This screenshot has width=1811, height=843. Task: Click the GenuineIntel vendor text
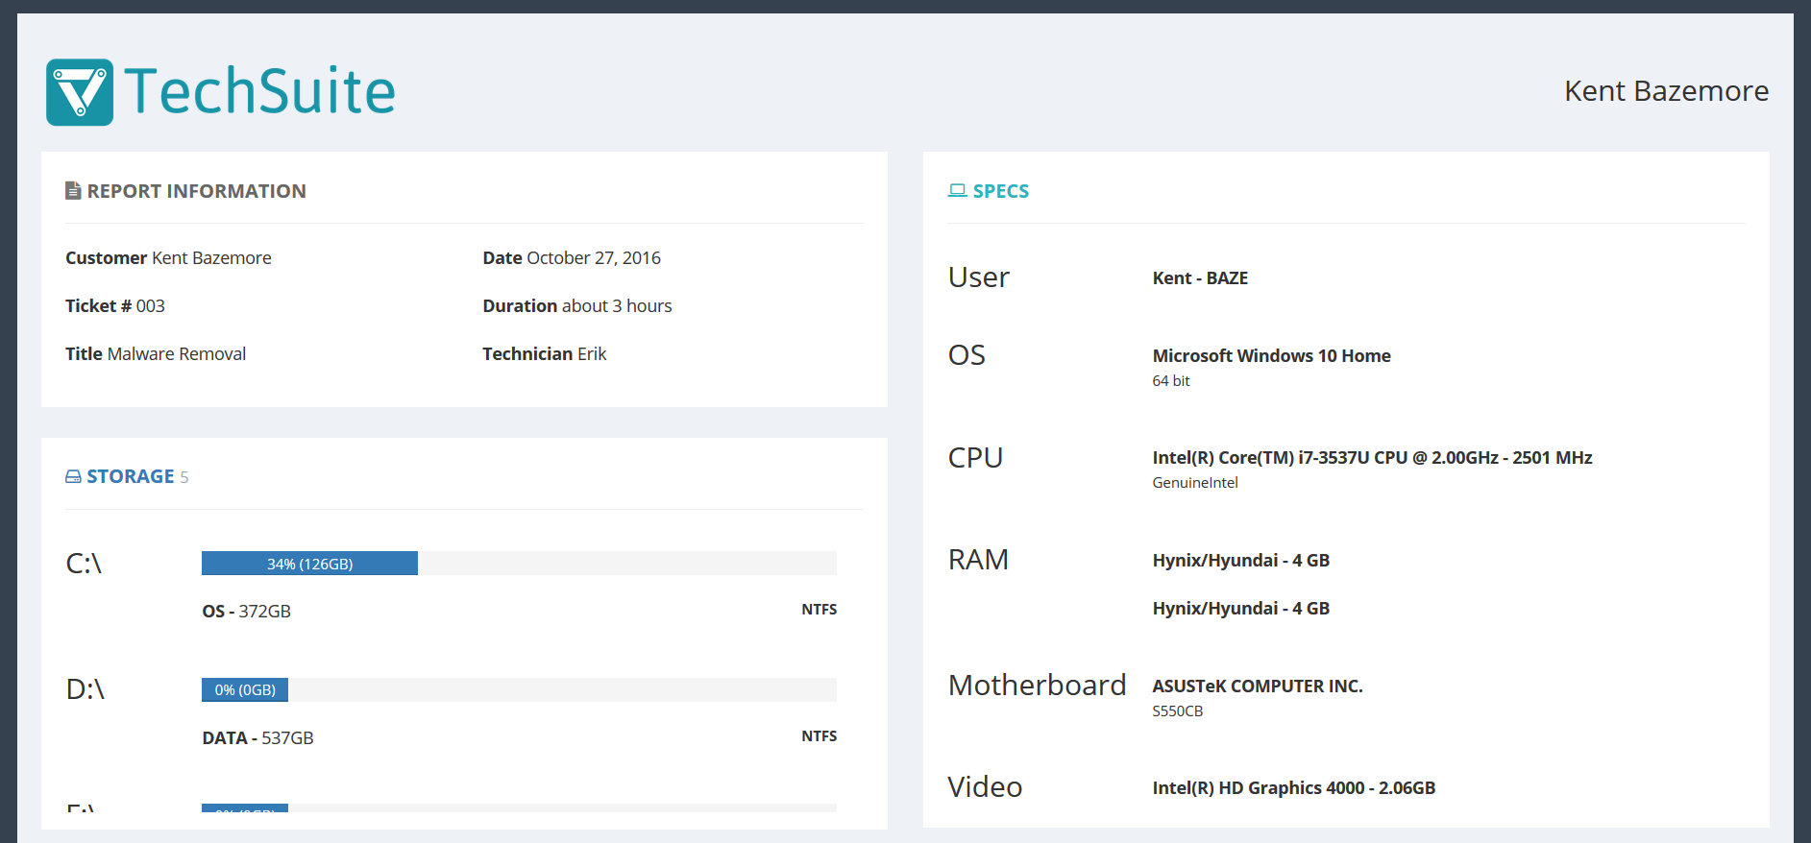tap(1195, 482)
